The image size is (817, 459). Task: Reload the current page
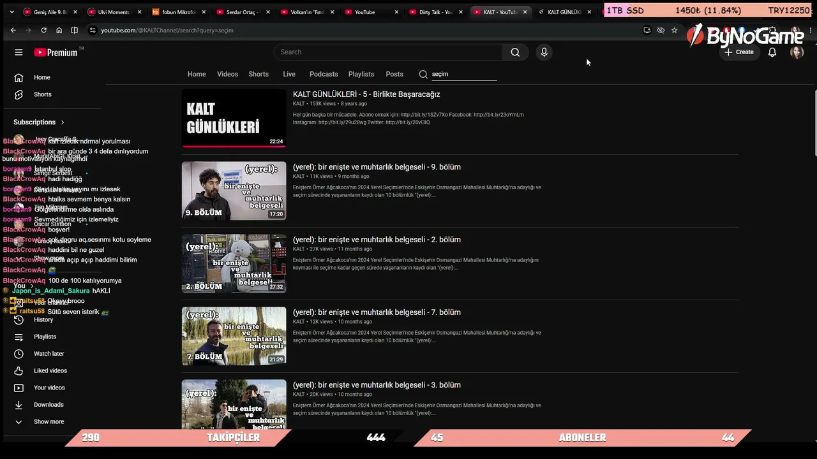[43, 30]
